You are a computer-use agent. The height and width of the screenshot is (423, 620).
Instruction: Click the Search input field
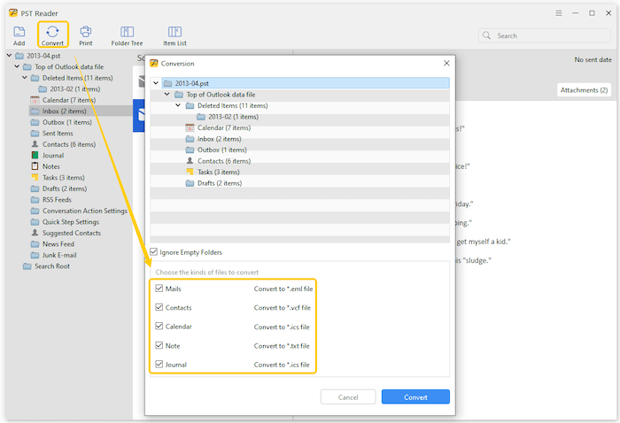click(x=545, y=35)
